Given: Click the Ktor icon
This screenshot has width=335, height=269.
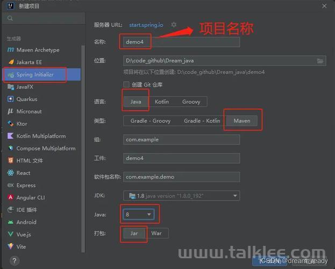Looking at the screenshot, I should [10, 124].
